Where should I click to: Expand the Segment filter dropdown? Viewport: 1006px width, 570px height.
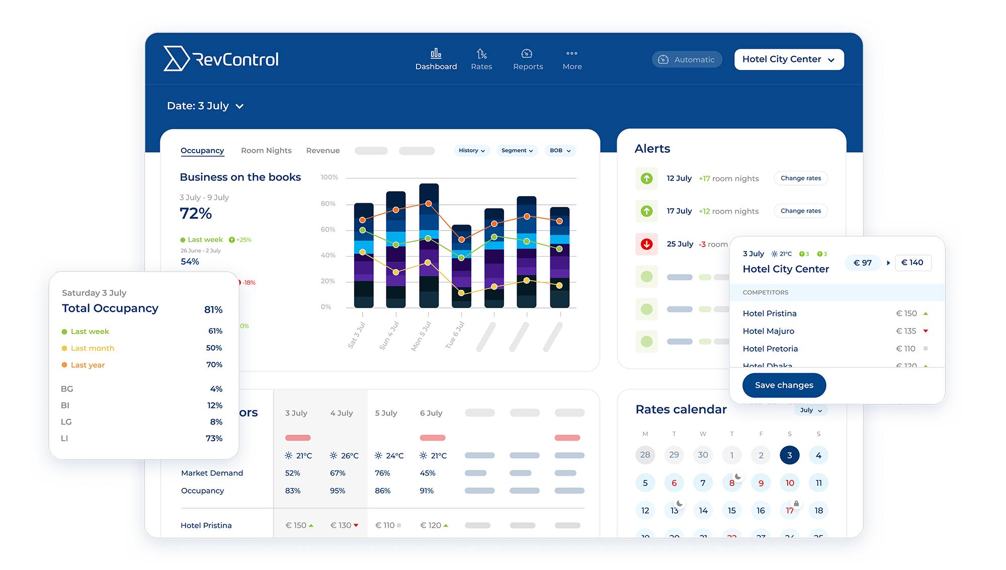point(517,150)
